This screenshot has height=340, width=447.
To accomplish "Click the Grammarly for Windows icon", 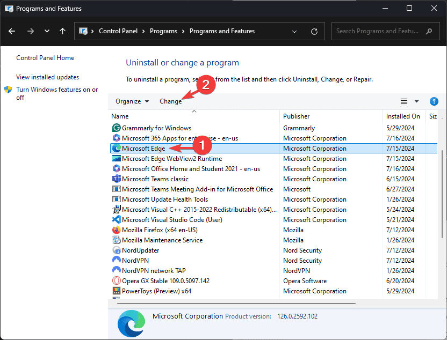I will [x=116, y=128].
